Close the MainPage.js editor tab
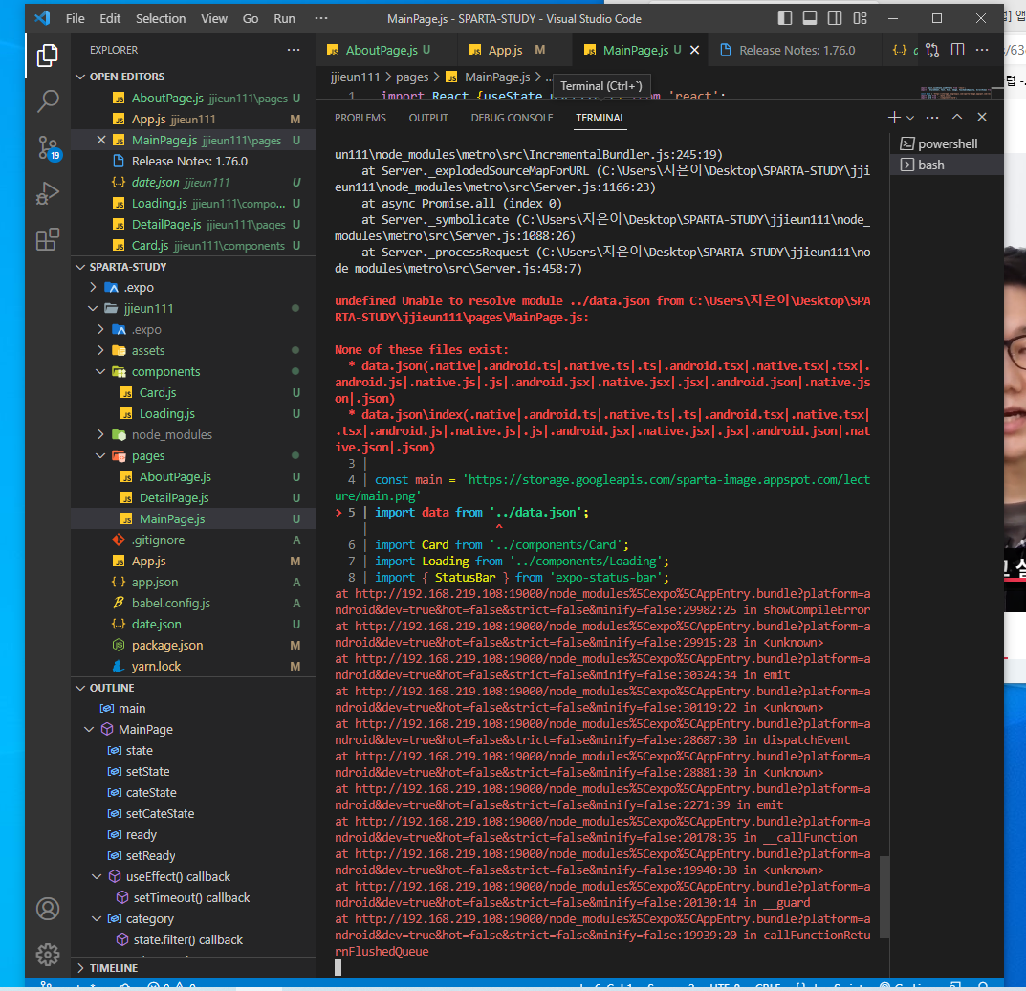Viewport: 1026px width, 991px height. pyautogui.click(x=695, y=50)
